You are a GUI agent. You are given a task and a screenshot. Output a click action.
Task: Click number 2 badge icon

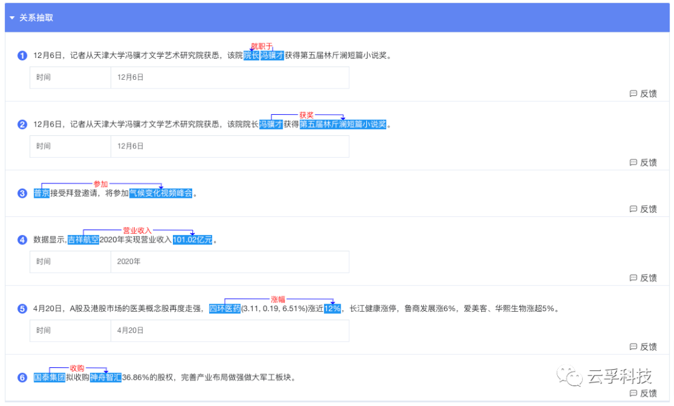coord(22,125)
